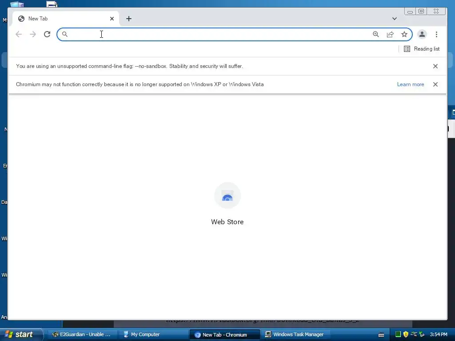Dismiss the no-sandbox warning bar
Screen dimensions: 455x341
pyautogui.click(x=435, y=66)
